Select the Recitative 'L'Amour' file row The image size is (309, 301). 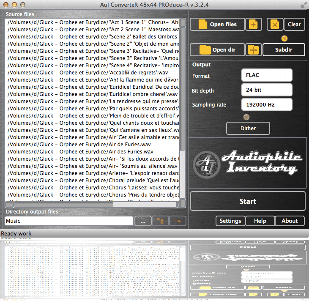tap(92, 58)
